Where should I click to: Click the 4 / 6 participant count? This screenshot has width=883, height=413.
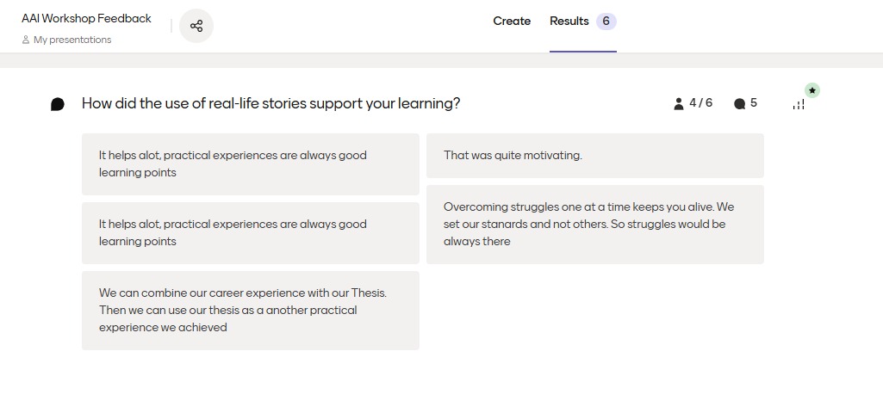701,103
